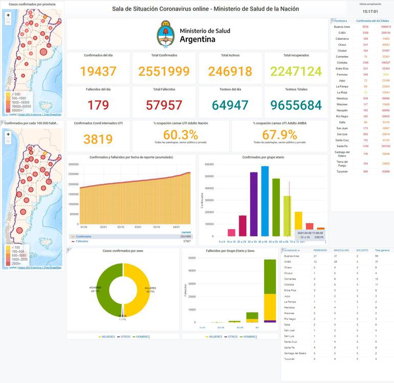Zoom out on the 'Casos confirmados por provincia' map
The height and width of the screenshot is (383, 394).
pos(8,22)
